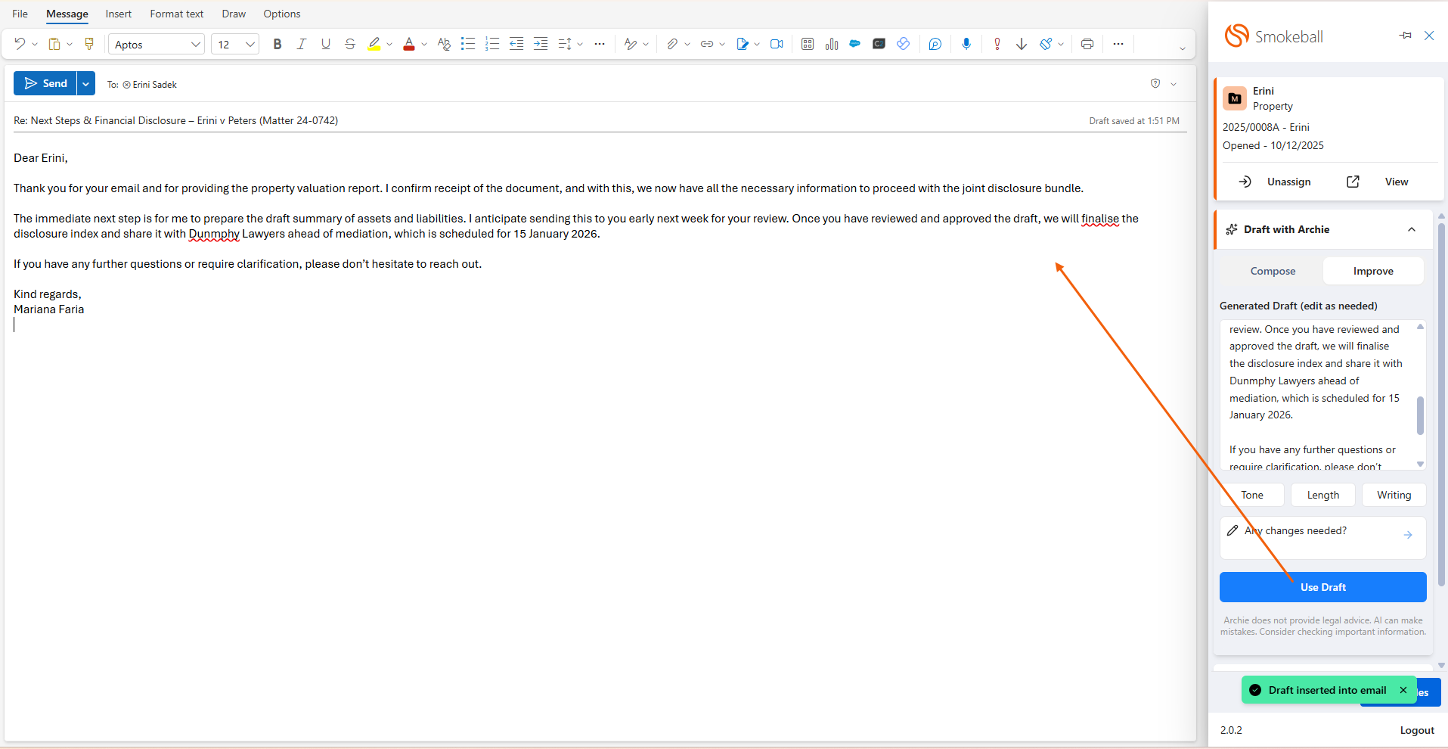
Task: Click the bulleted list icon
Action: coord(468,44)
